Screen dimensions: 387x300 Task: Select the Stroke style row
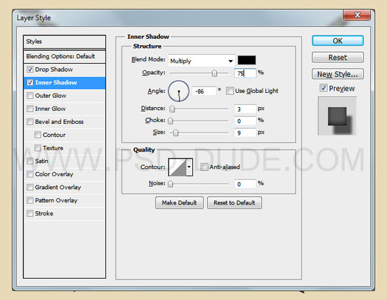click(64, 214)
